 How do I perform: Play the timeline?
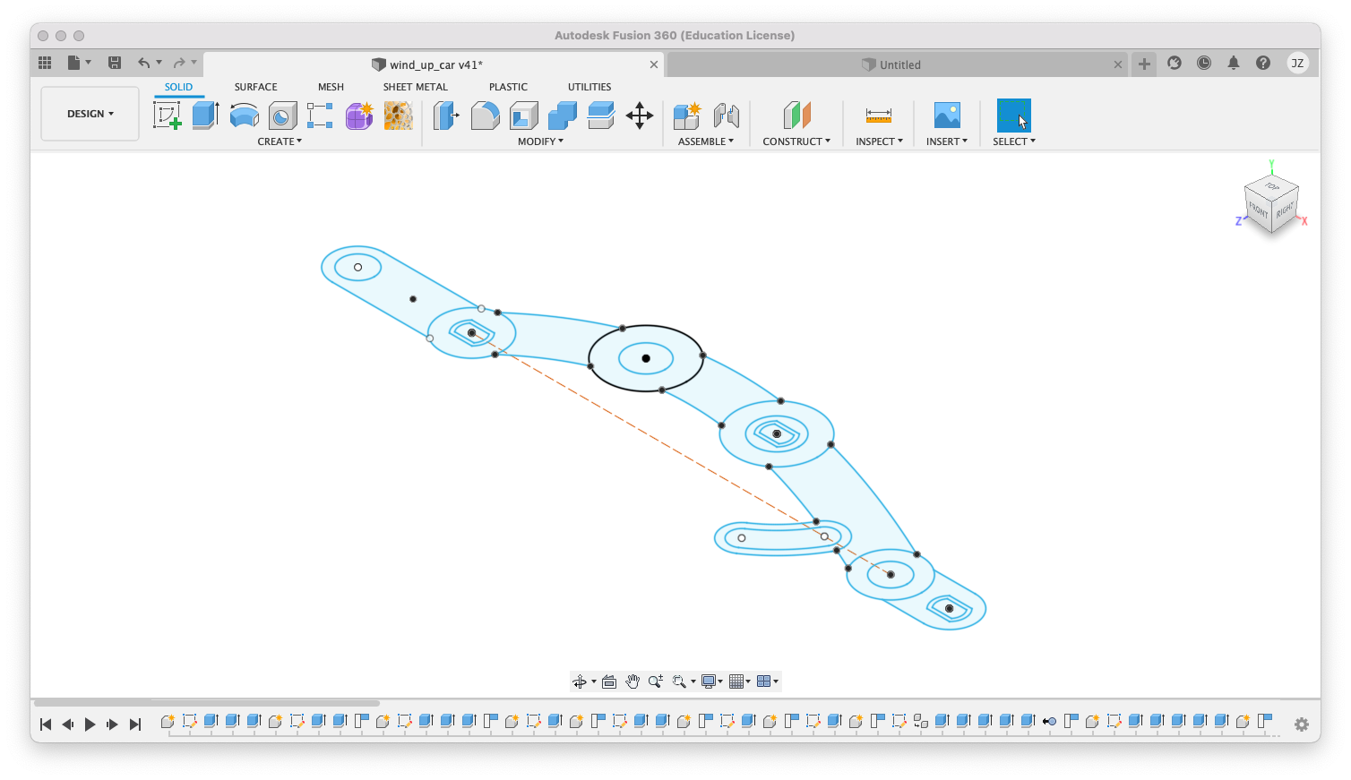coord(90,724)
